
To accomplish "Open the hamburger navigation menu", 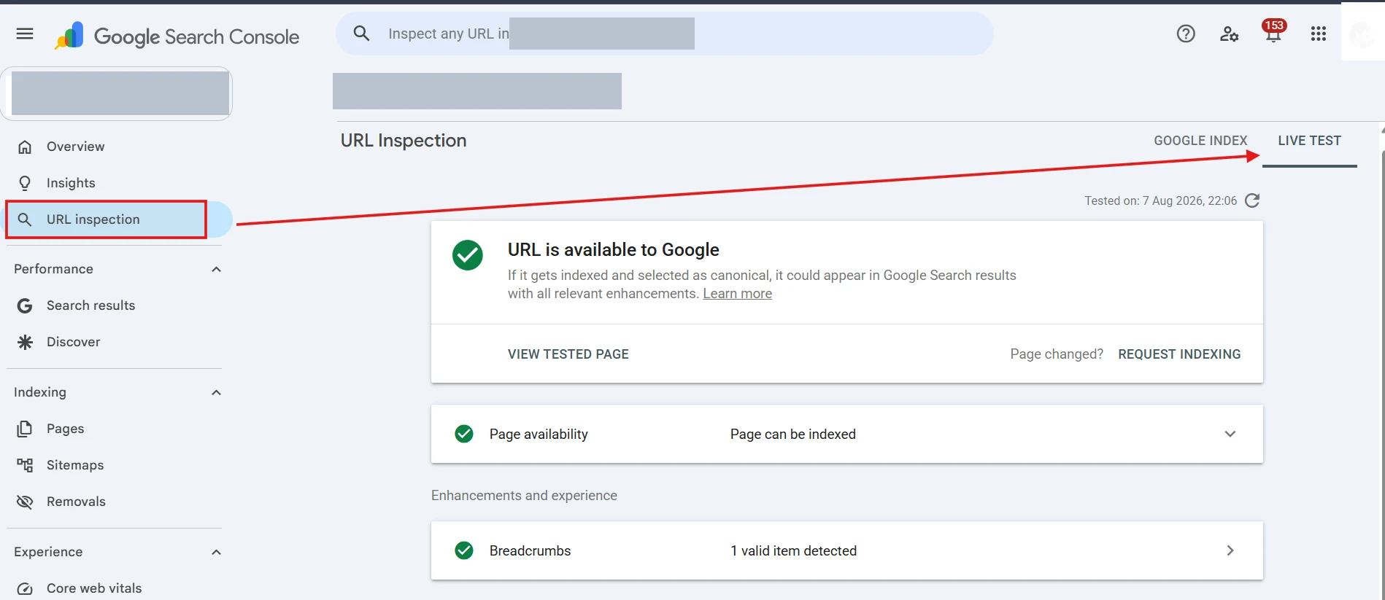I will [x=25, y=34].
